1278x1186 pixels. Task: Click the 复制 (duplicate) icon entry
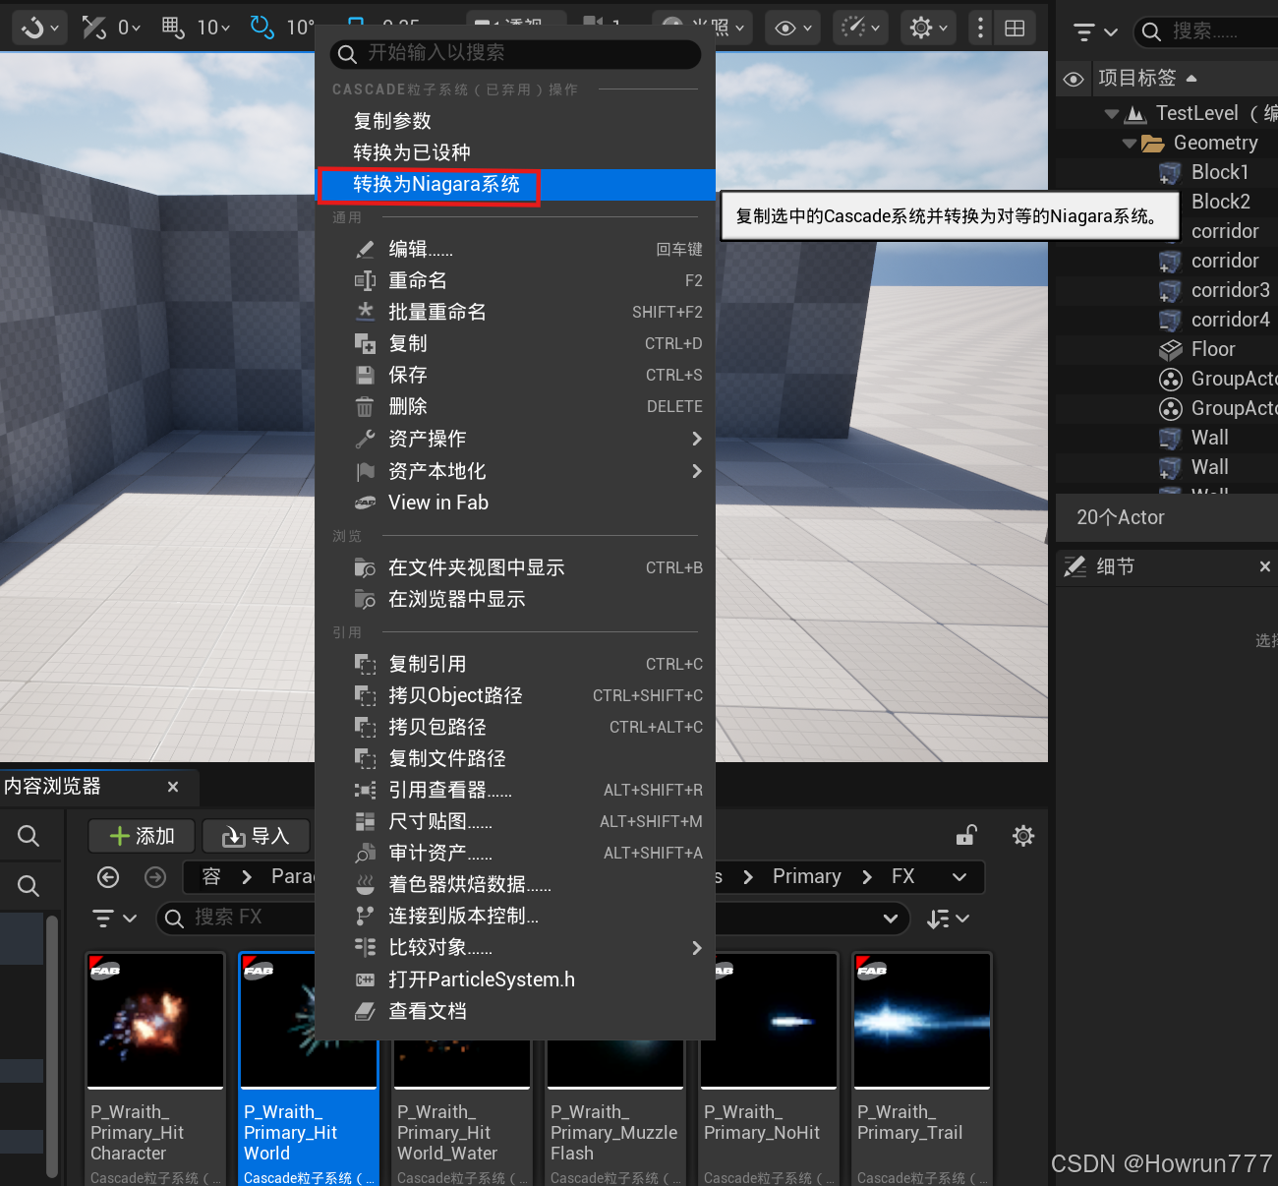(366, 343)
